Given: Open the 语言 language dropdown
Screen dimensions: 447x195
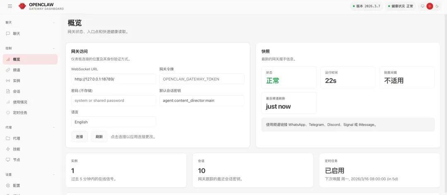Looking at the screenshot, I should pos(113,122).
